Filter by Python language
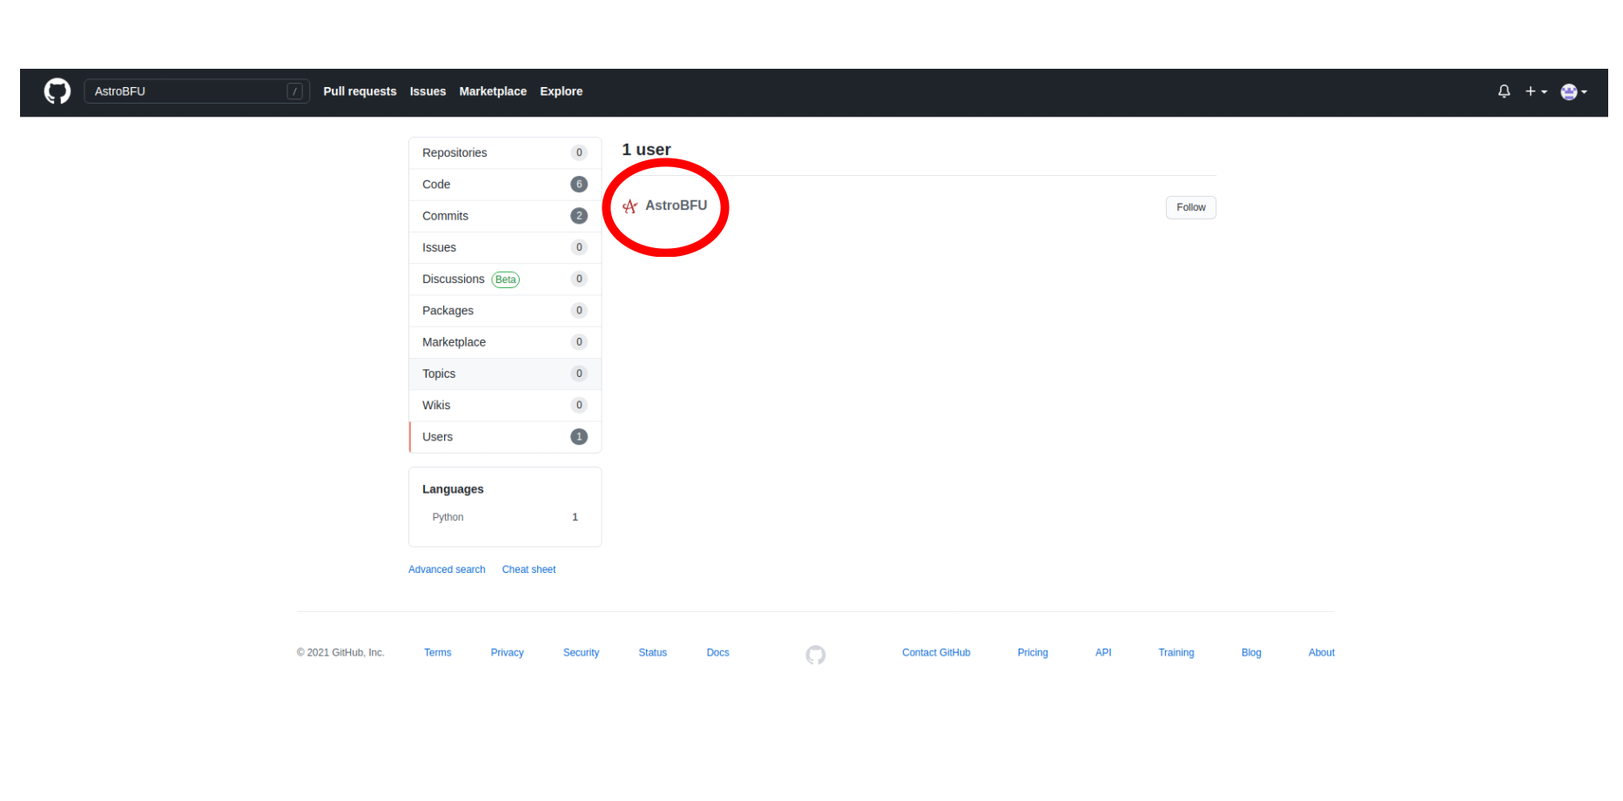The height and width of the screenshot is (801, 1623). [x=505, y=517]
